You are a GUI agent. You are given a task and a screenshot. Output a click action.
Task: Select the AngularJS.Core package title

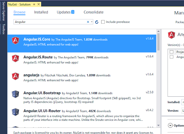point(37,39)
